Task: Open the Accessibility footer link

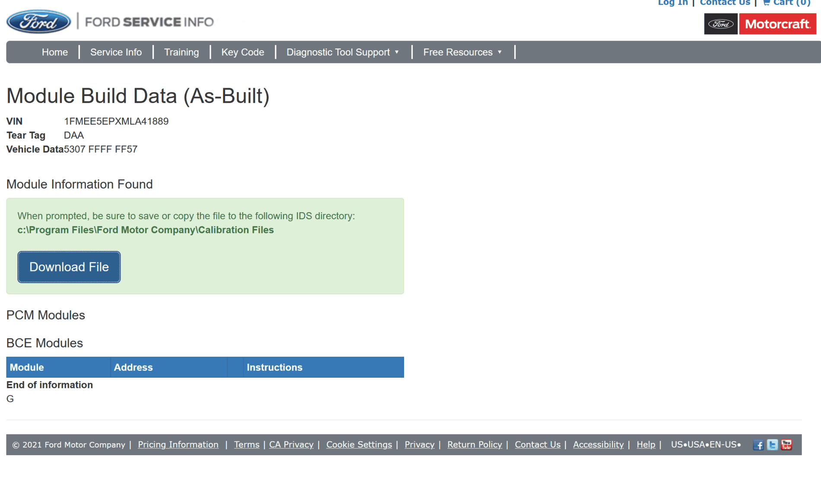Action: (x=598, y=445)
